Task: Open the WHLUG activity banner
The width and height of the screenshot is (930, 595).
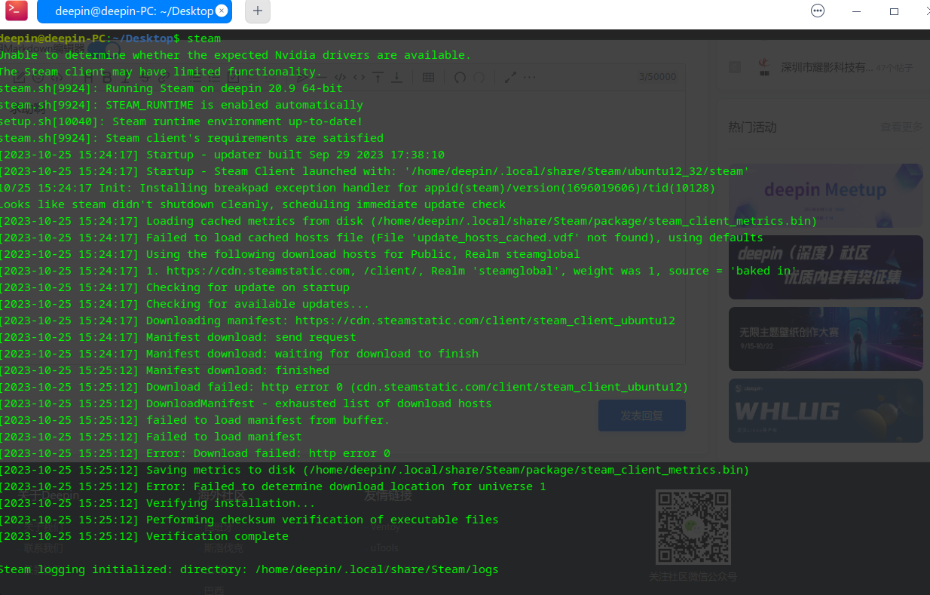Action: tap(826, 410)
